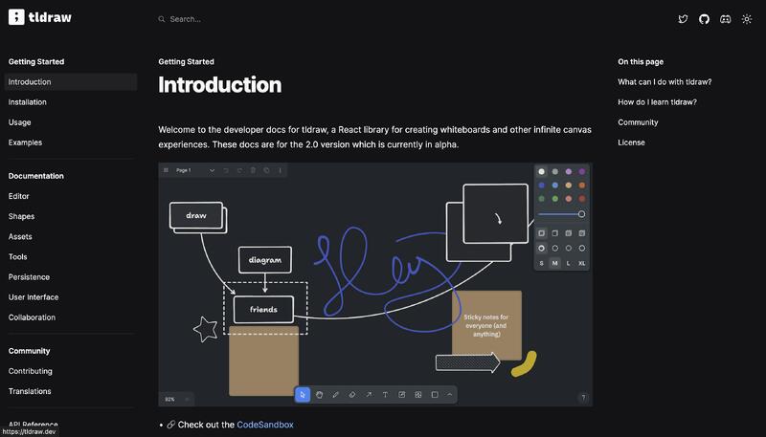The height and width of the screenshot is (437, 766).
Task: Click the Delete trash icon
Action: point(253,170)
